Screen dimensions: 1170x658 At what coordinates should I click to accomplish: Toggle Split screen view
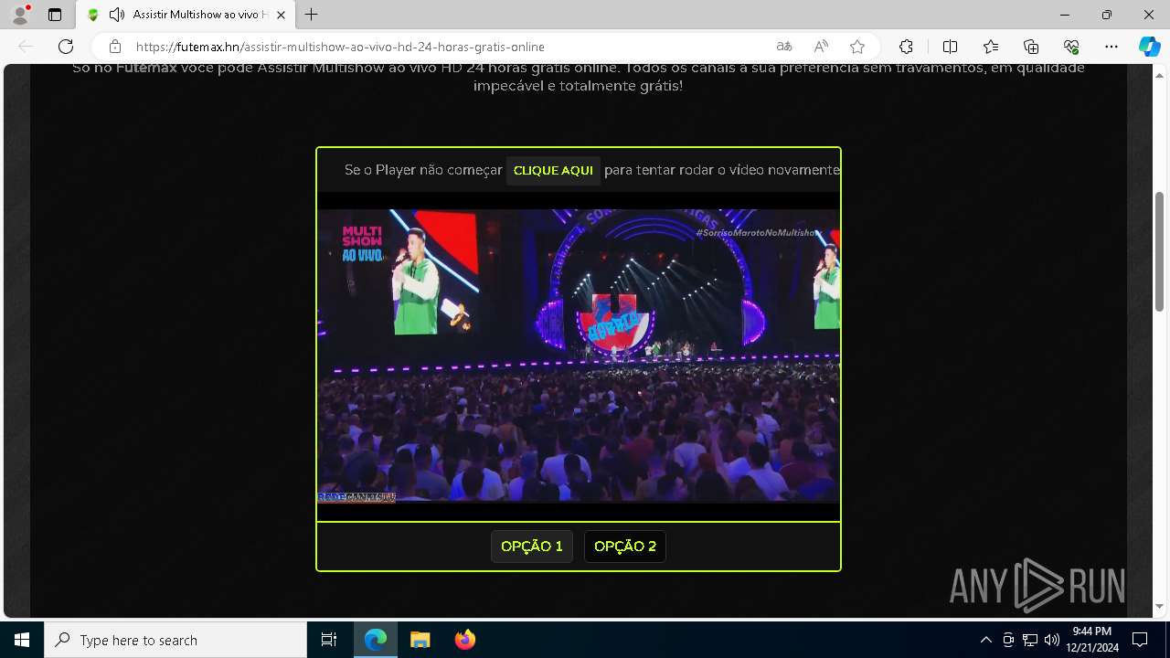pos(950,47)
